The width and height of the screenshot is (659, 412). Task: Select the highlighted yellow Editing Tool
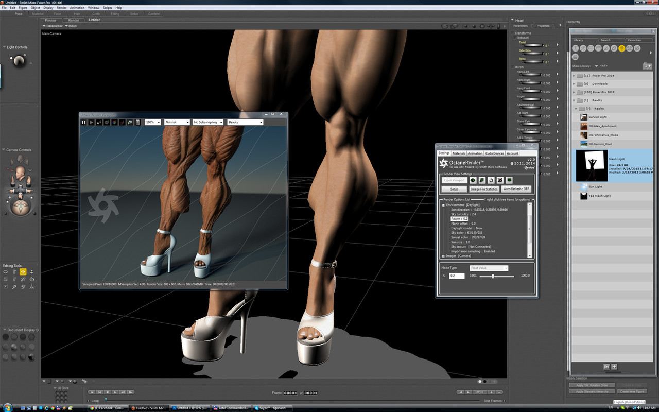(23, 271)
